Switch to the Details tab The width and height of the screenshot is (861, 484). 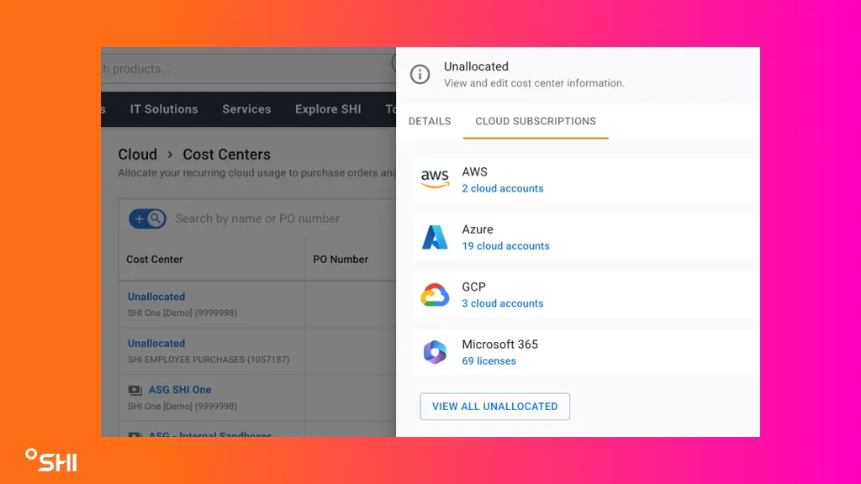[430, 121]
